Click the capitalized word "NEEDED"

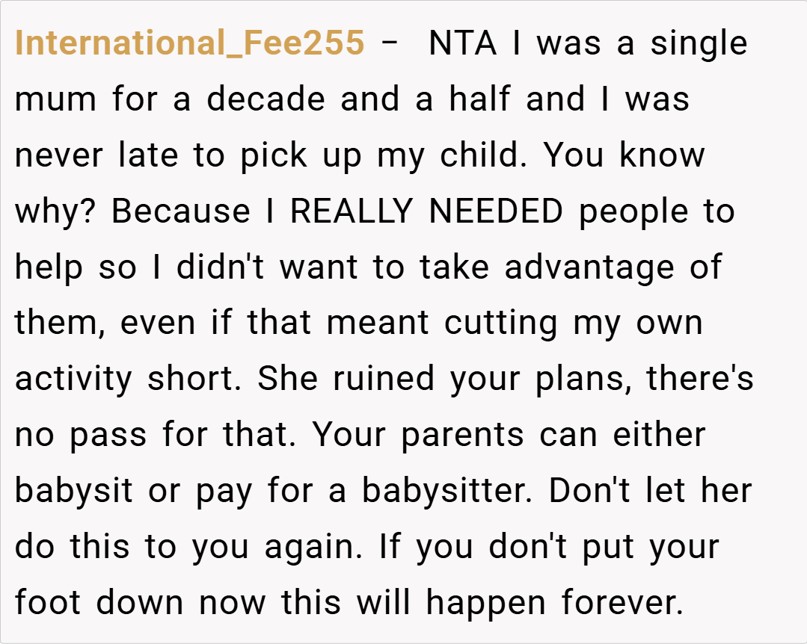coord(496,211)
